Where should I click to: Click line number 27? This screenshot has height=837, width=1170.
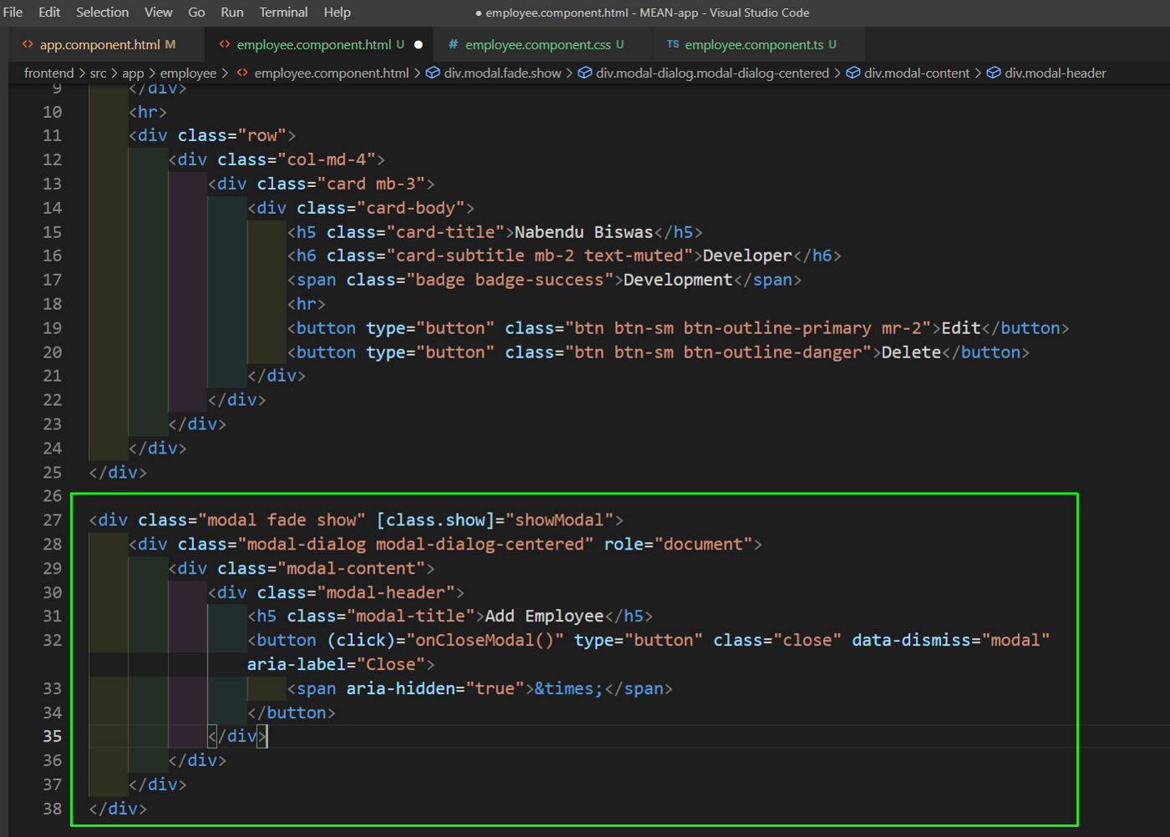(x=52, y=520)
